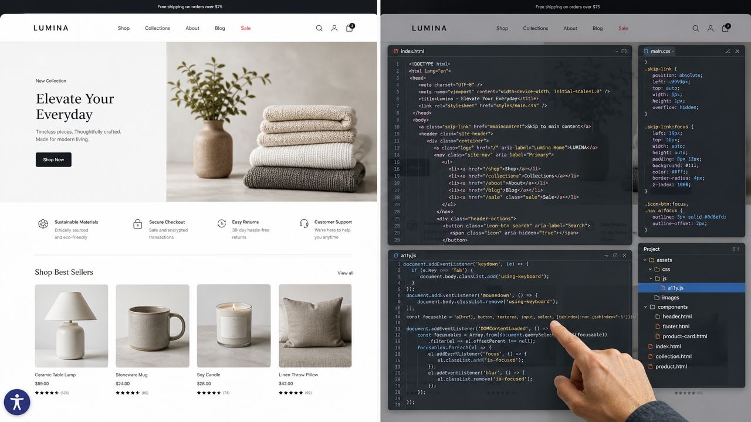Click the expand icon in the main.css panel
The image size is (751, 422).
coord(728,51)
